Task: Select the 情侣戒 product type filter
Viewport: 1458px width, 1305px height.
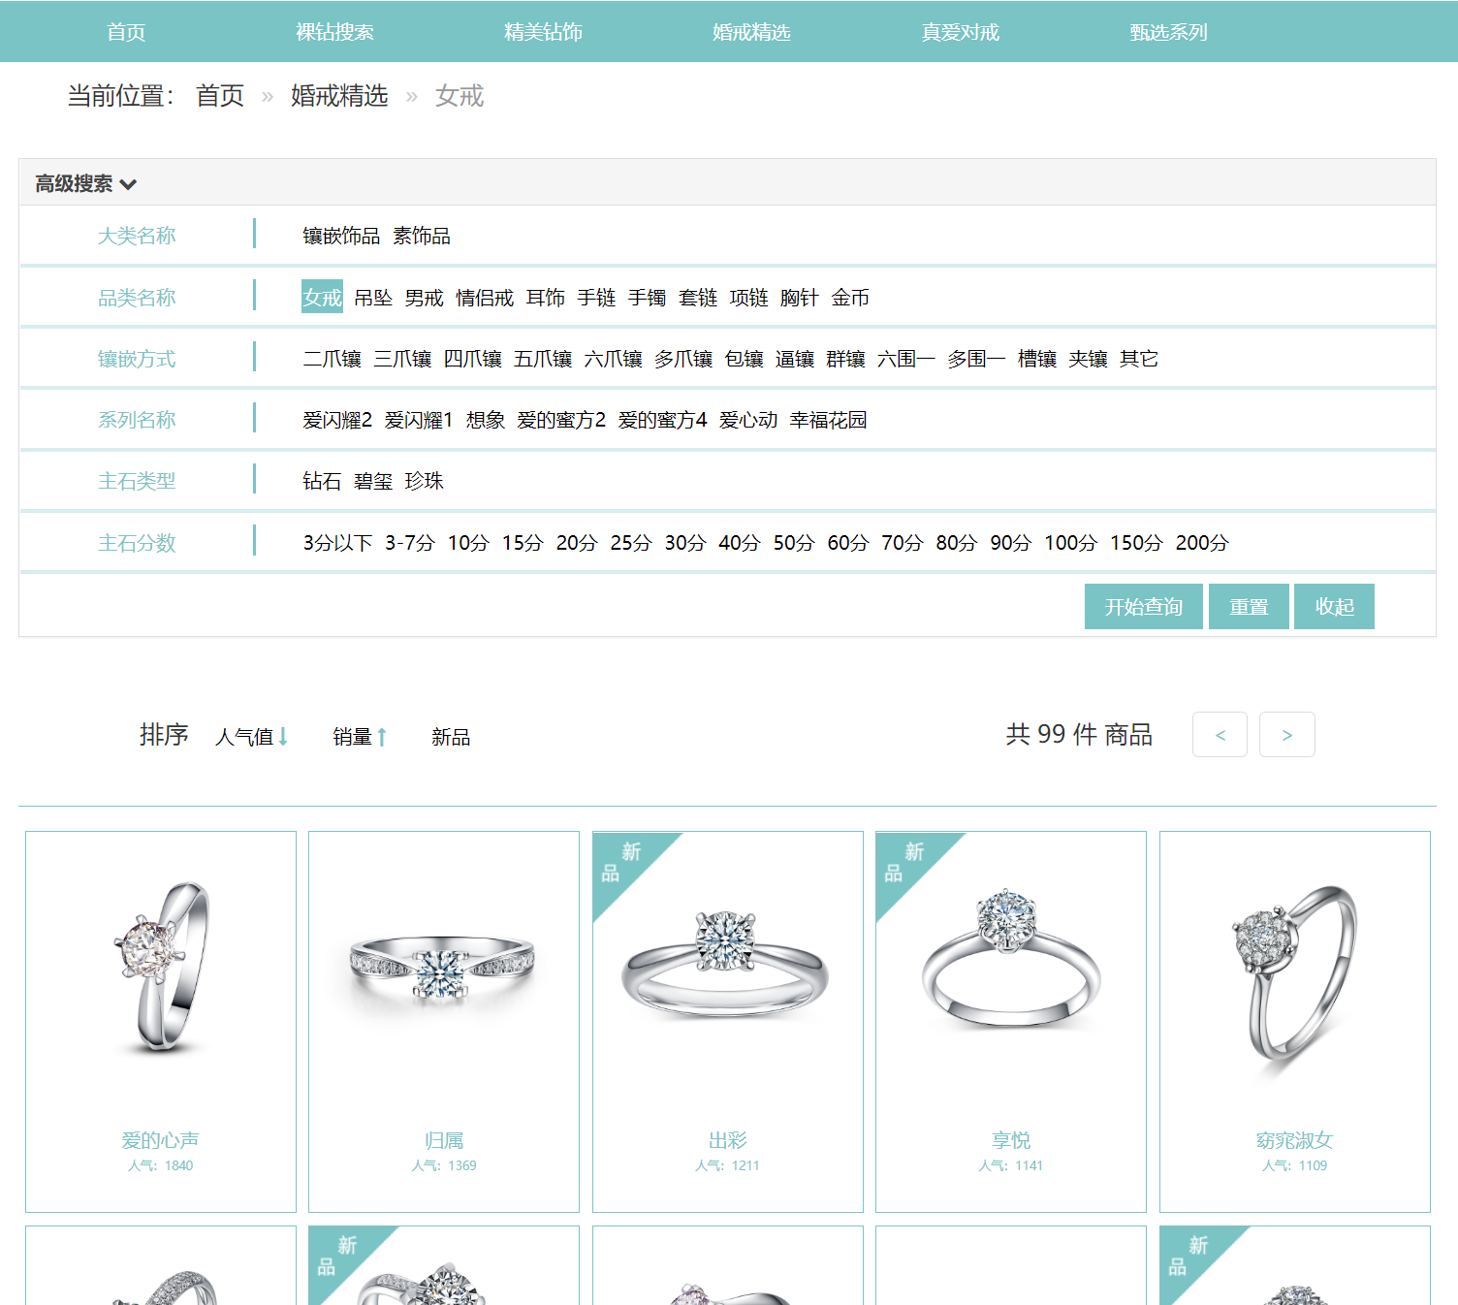Action: point(485,298)
